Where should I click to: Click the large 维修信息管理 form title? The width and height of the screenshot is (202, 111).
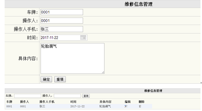pos(139,4)
